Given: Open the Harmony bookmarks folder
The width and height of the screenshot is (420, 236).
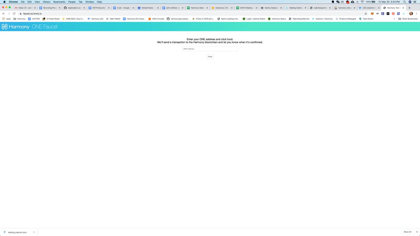Looking at the screenshot, I should click(x=19, y=19).
